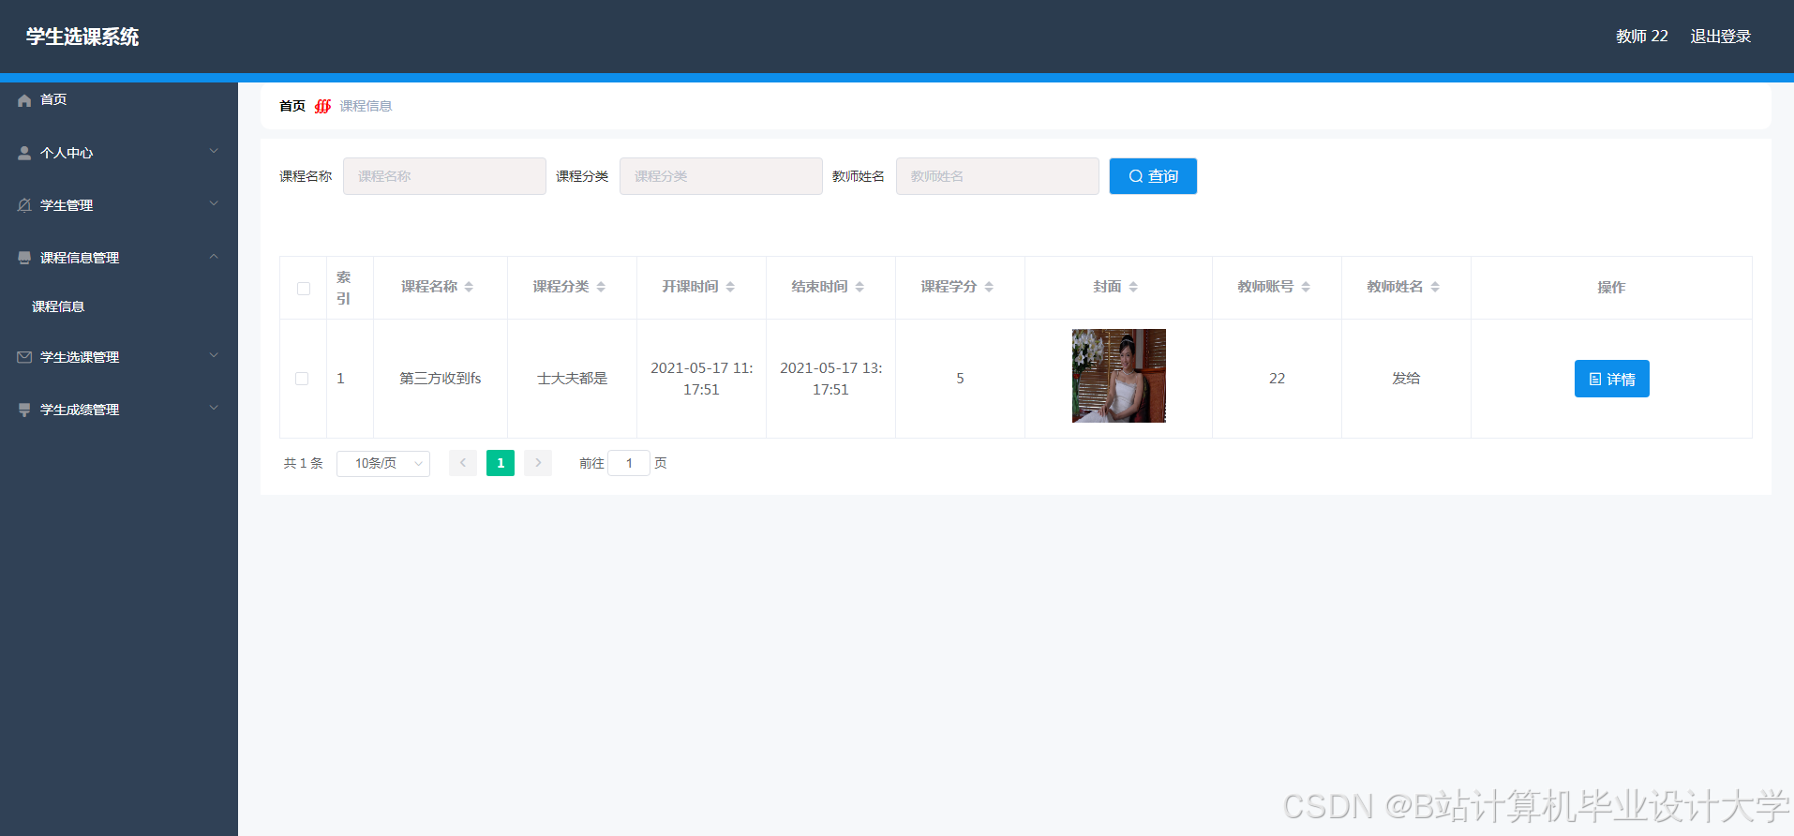This screenshot has width=1794, height=836.
Task: Click the envelope icon beside 学生选课管理
Action: pyautogui.click(x=24, y=357)
